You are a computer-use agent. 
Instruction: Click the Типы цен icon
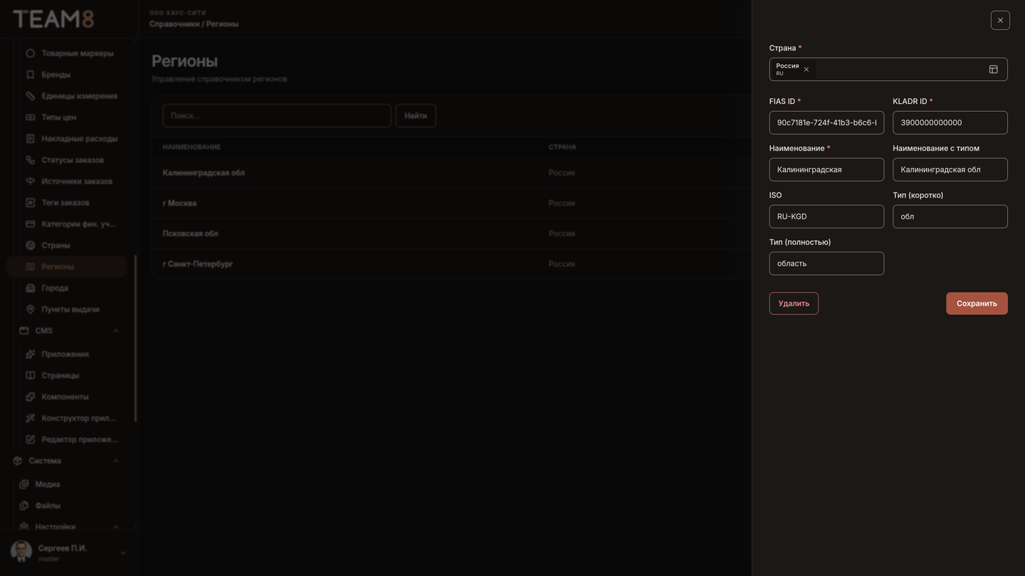point(30,117)
